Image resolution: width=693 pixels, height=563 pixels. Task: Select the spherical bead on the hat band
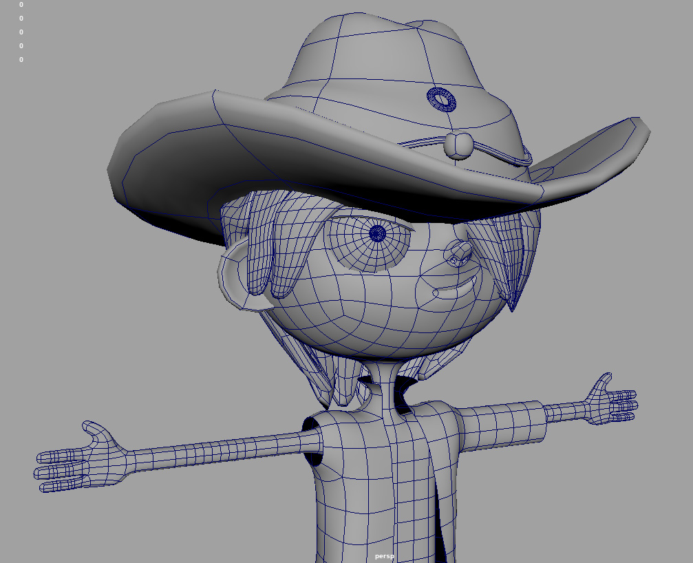tap(458, 145)
